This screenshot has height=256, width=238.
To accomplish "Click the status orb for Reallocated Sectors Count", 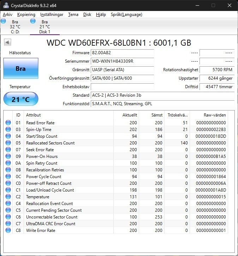I will point(8,143).
